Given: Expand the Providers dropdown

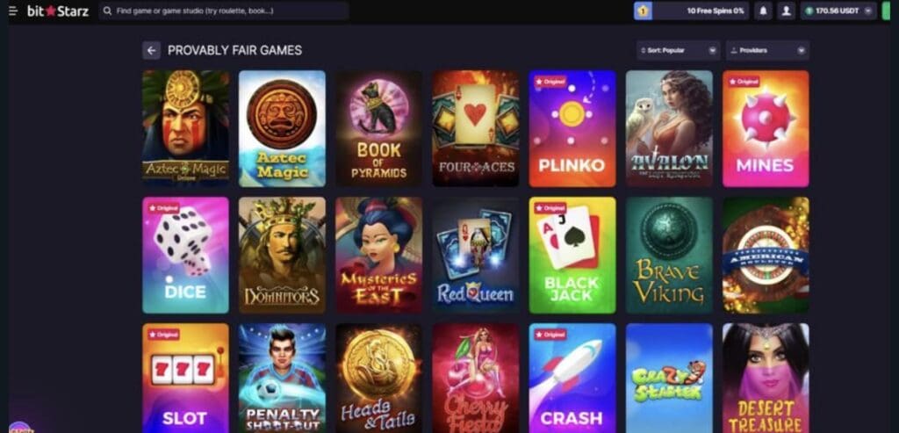Looking at the screenshot, I should pos(767,50).
